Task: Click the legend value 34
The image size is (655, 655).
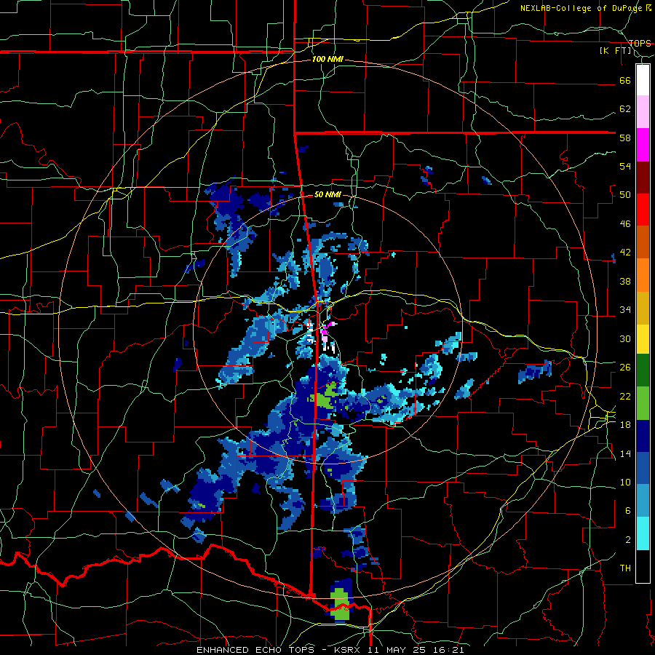Action: point(625,310)
